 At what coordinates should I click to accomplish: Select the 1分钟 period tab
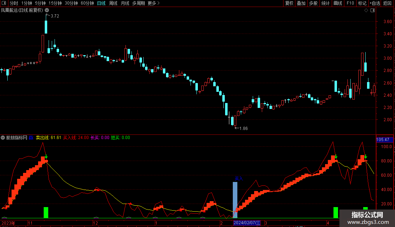(x=27, y=3)
